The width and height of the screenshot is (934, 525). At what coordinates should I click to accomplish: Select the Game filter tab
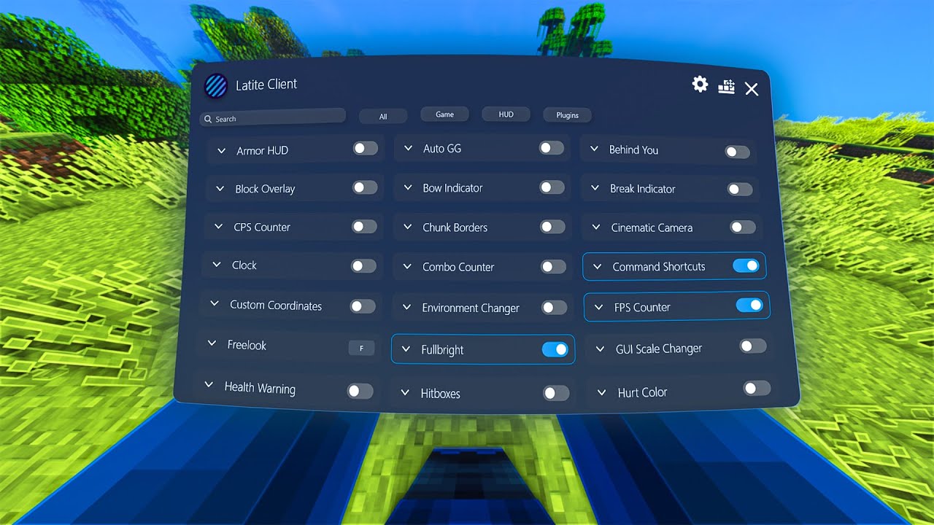coord(445,114)
